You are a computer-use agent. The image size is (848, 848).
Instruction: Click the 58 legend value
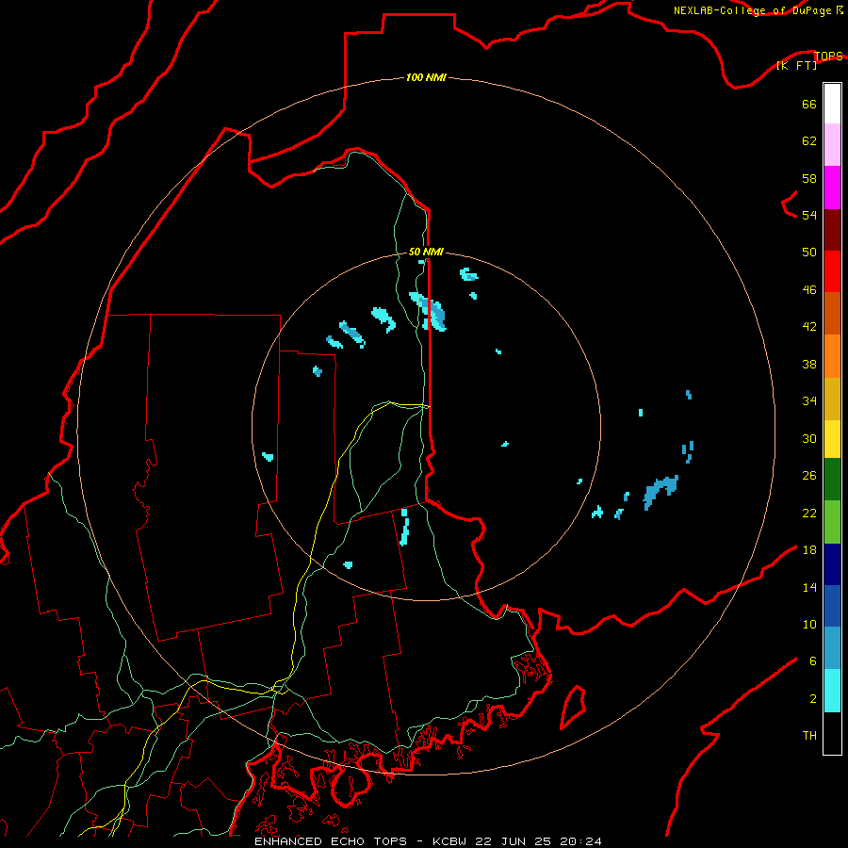tap(809, 178)
